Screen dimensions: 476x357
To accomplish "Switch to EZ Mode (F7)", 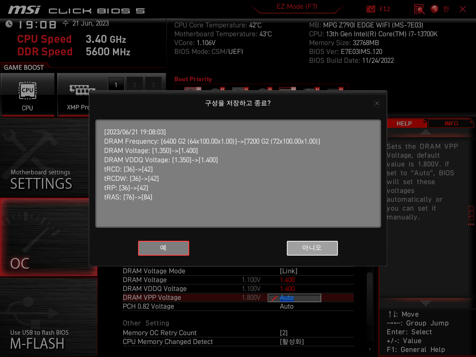I will pos(297,7).
